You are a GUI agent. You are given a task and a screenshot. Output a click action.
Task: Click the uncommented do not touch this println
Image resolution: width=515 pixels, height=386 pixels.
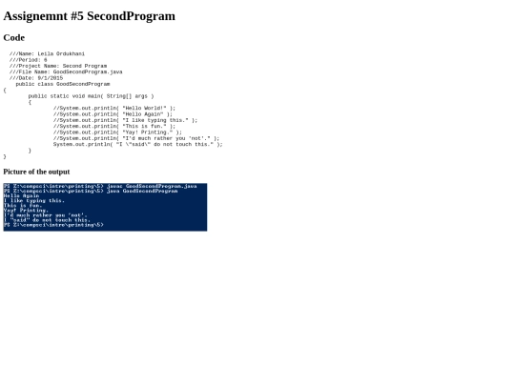(138, 145)
